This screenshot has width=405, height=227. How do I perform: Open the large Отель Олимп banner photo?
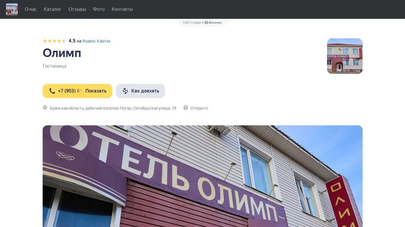point(202,176)
